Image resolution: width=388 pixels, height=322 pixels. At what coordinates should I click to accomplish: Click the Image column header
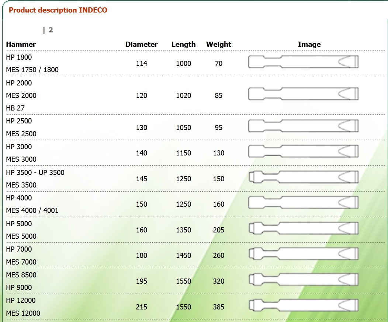pos(309,45)
